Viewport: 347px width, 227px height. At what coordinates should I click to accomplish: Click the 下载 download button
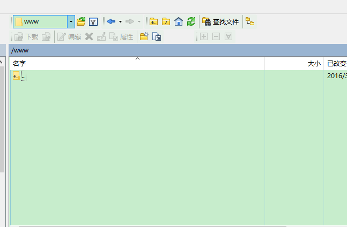[x=26, y=37]
